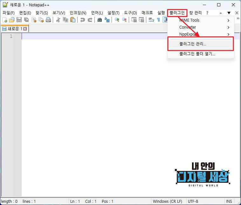241x205 pixels.
Task: Expand hidden toolbar icons chevron
Action: pyautogui.click(x=238, y=18)
